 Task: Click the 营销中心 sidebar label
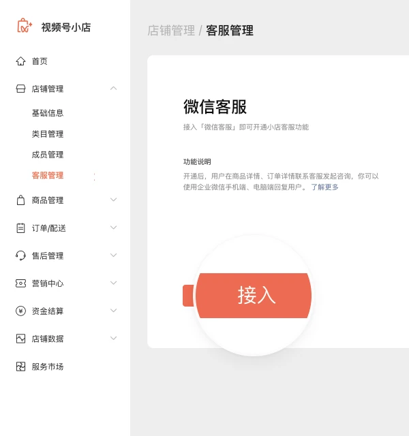point(48,283)
